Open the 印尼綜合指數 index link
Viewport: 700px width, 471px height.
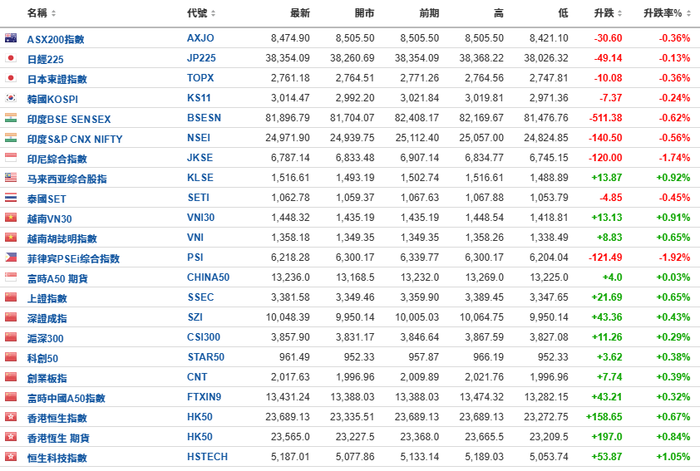57,159
